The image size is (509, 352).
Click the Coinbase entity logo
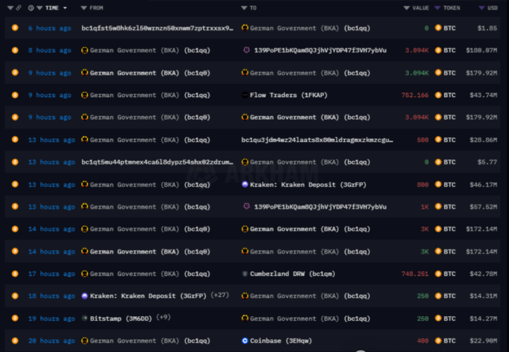click(x=245, y=340)
